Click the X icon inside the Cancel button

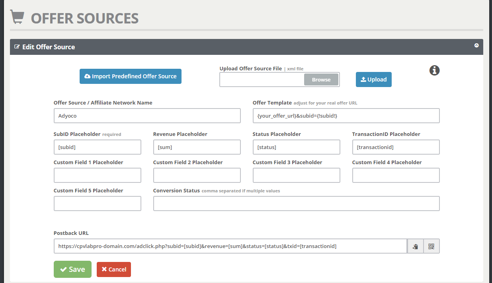click(x=105, y=269)
